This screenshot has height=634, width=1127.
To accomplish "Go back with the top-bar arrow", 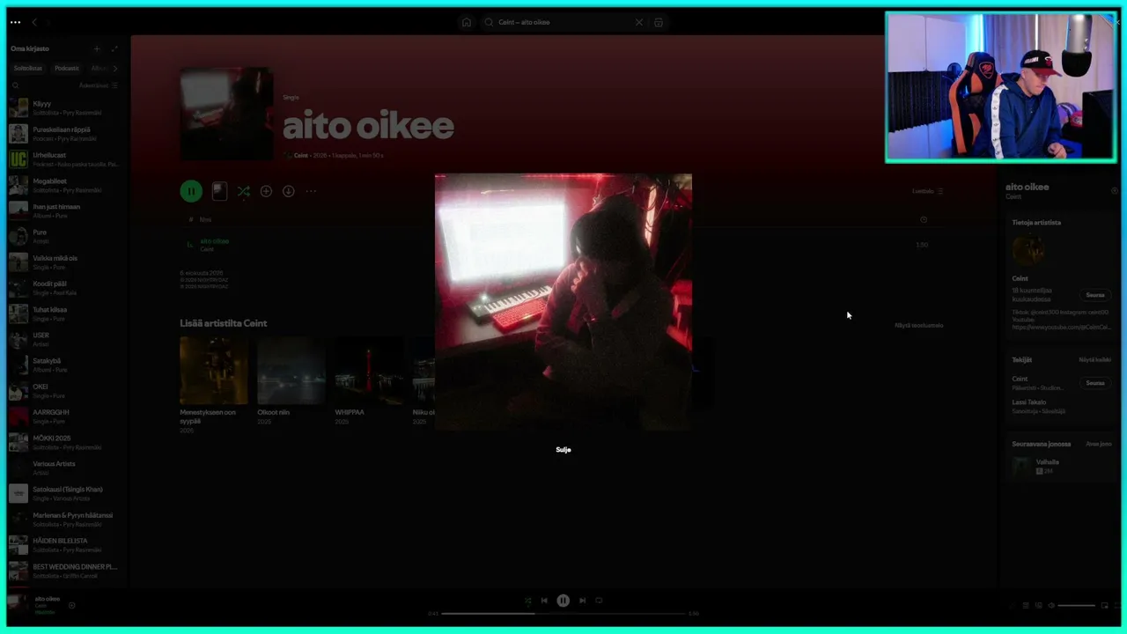I will [34, 22].
